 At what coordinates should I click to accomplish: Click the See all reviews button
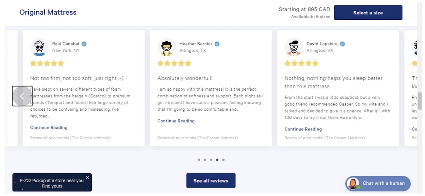[x=211, y=181]
